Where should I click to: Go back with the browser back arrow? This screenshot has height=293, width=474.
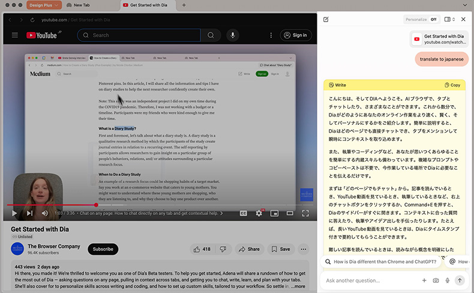10,20
